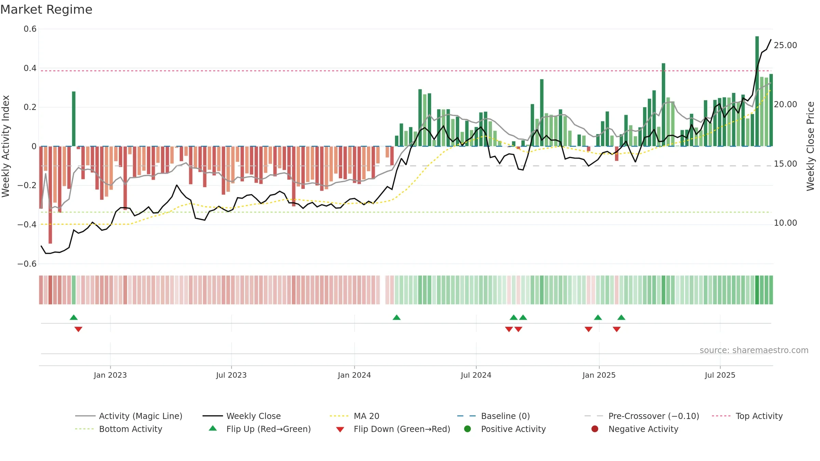The image size is (820, 461).
Task: Click the green Flip Up triangle legend icon
Action: pyautogui.click(x=213, y=428)
